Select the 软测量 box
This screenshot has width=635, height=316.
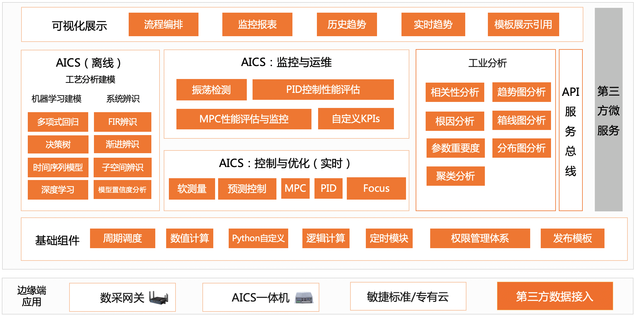click(192, 189)
